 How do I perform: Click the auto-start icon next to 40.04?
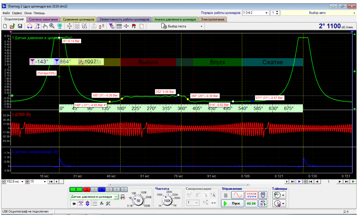pyautogui.click(x=263, y=203)
